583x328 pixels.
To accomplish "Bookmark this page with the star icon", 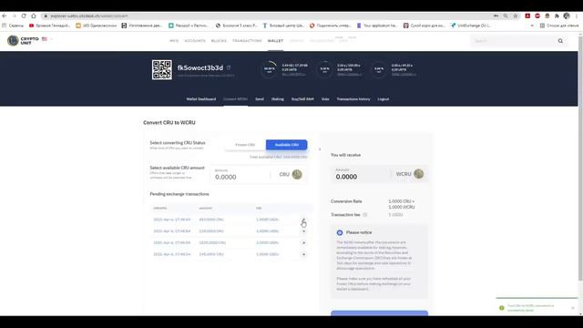I will (516, 16).
